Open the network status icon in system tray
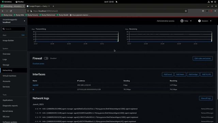The height and width of the screenshot is (123, 218). tap(208, 2)
